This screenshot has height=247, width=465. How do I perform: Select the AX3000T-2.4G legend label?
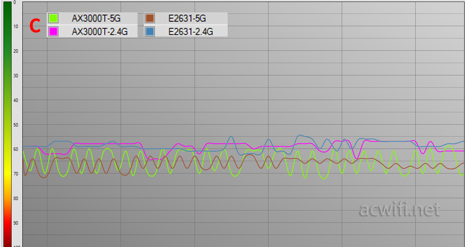pyautogui.click(x=99, y=32)
